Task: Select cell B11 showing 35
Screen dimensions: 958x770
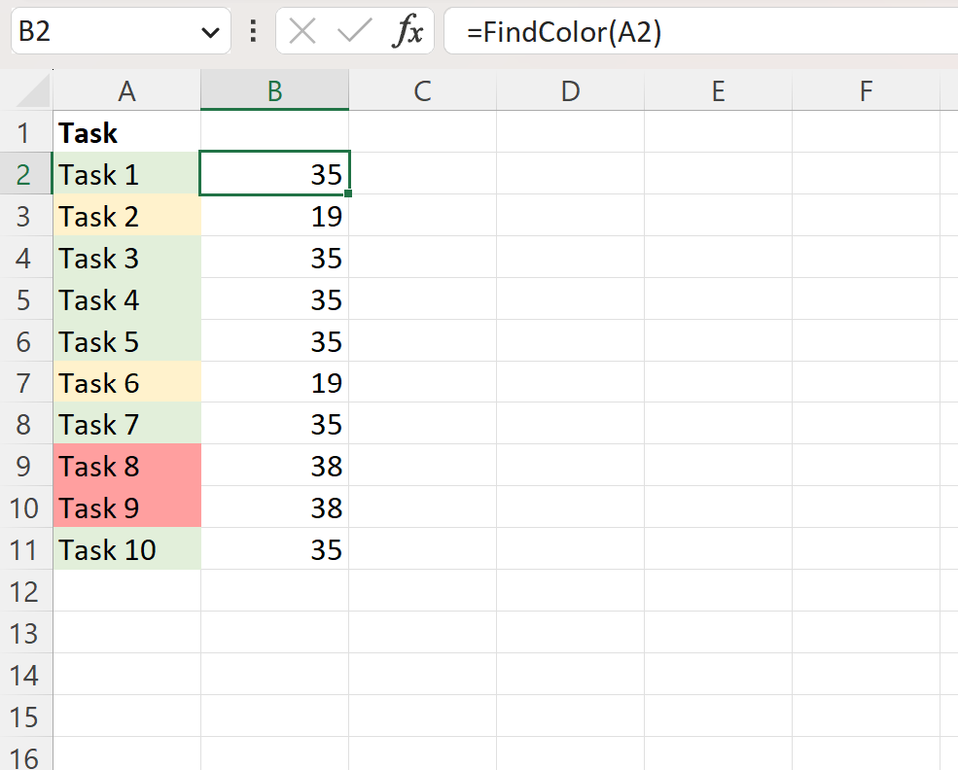Action: 274,549
